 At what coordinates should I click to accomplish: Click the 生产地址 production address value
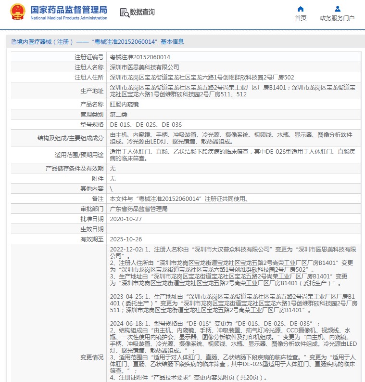232,91
